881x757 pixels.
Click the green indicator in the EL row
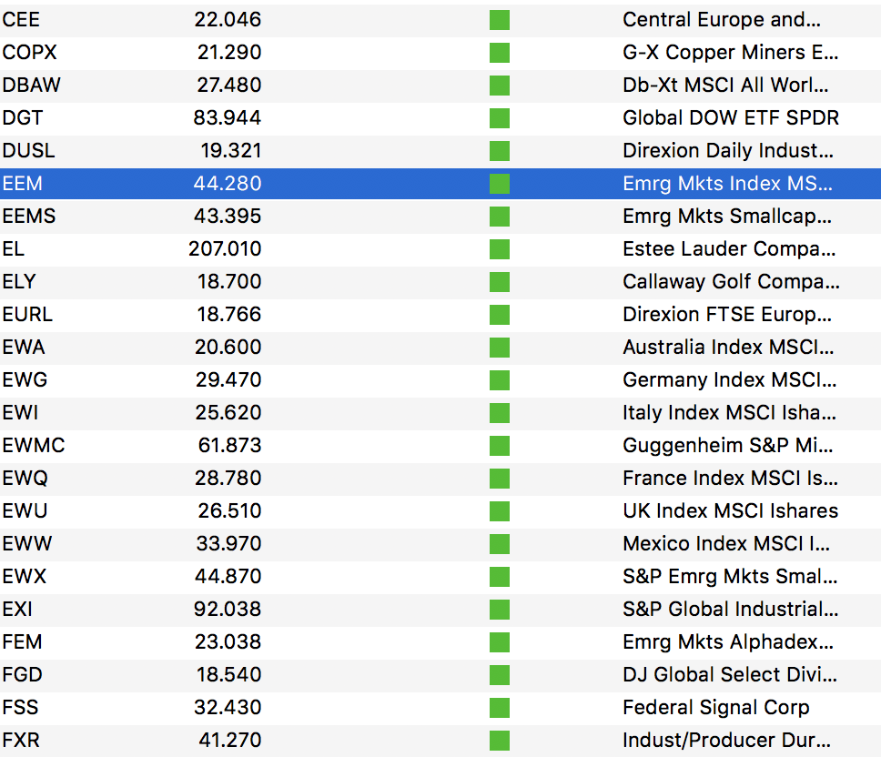pyautogui.click(x=500, y=248)
